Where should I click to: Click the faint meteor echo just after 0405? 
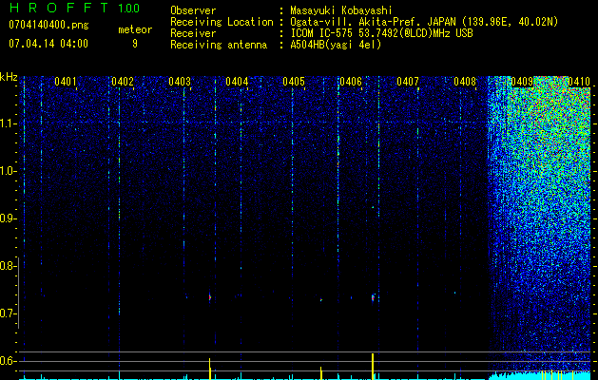321,300
